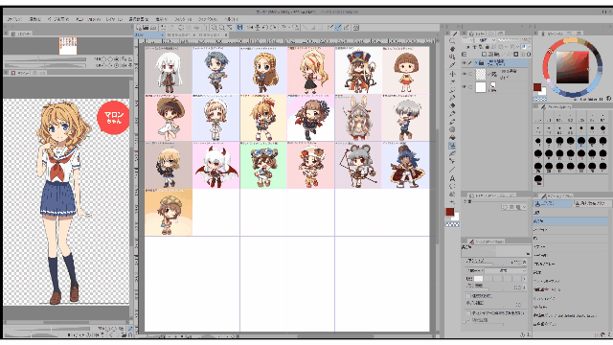The image size is (613, 345).
Task: Click wrench icon at bottom of Tool property panel
Action: (528, 334)
